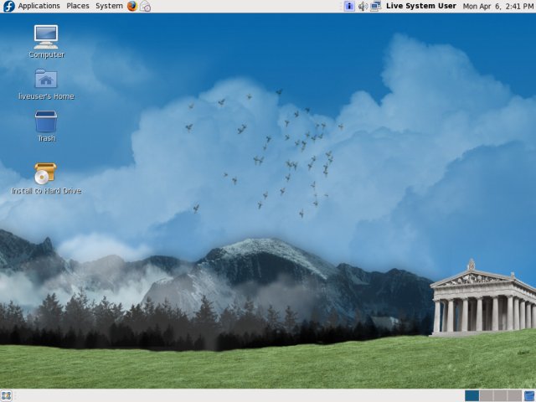
Task: Launch Firefox from the top panel
Action: pyautogui.click(x=132, y=6)
